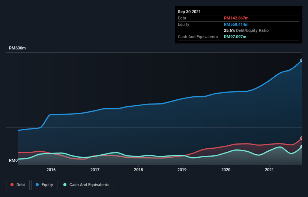Screen dimensions: 308x197
Task: Click the 2017 x-axis label
Action: click(95, 170)
